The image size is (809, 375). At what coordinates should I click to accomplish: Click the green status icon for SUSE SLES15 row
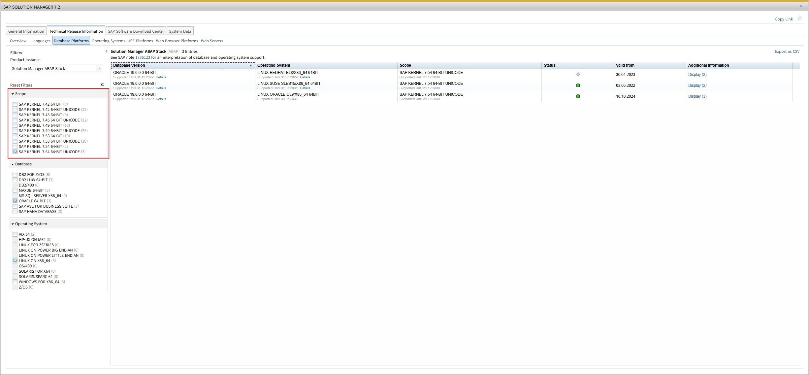tap(578, 85)
